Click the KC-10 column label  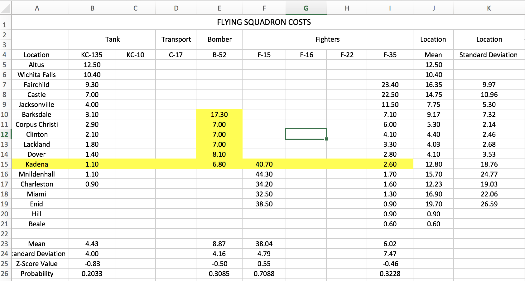point(135,55)
